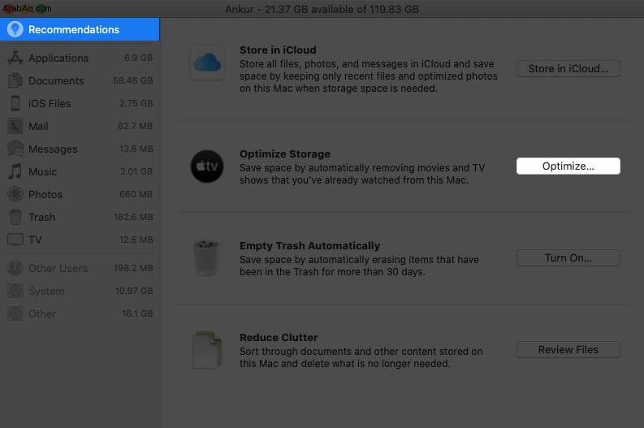
Task: Open the Mail category
Action: point(80,126)
